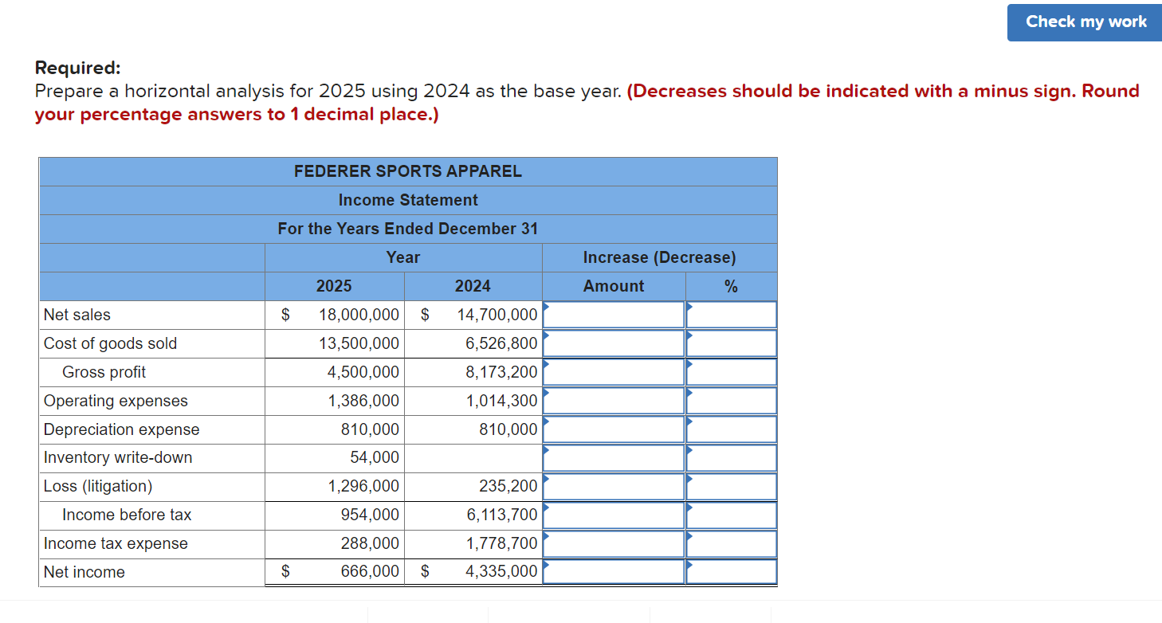The image size is (1162, 623).
Task: Select the Income before tax Amount input field
Action: tap(614, 515)
